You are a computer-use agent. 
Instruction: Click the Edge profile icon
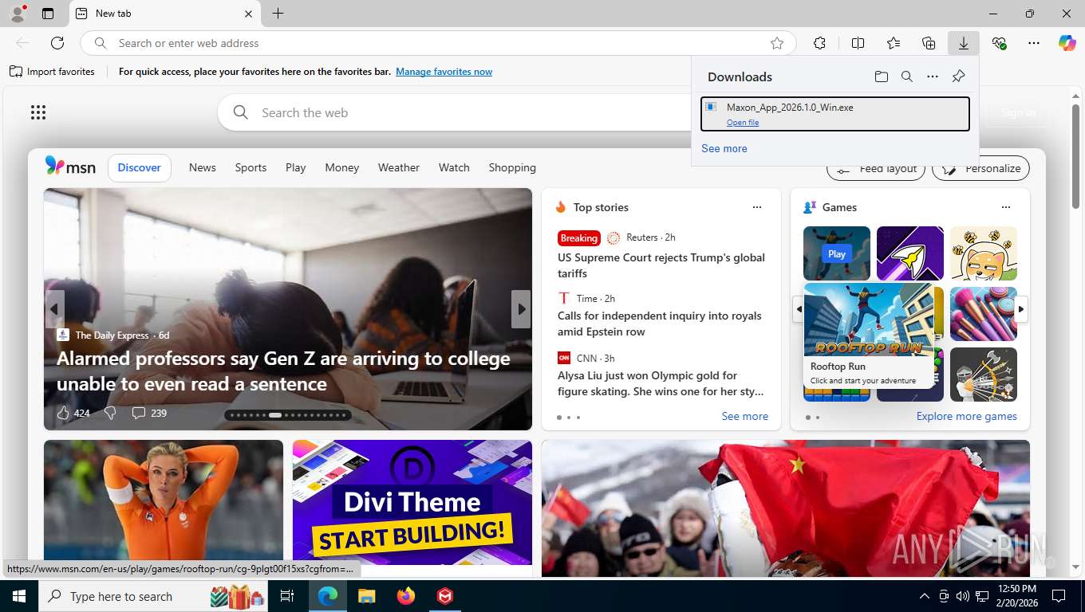pos(18,14)
